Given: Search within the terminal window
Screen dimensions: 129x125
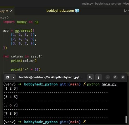Looking at the screenshot, I should point(90,77).
